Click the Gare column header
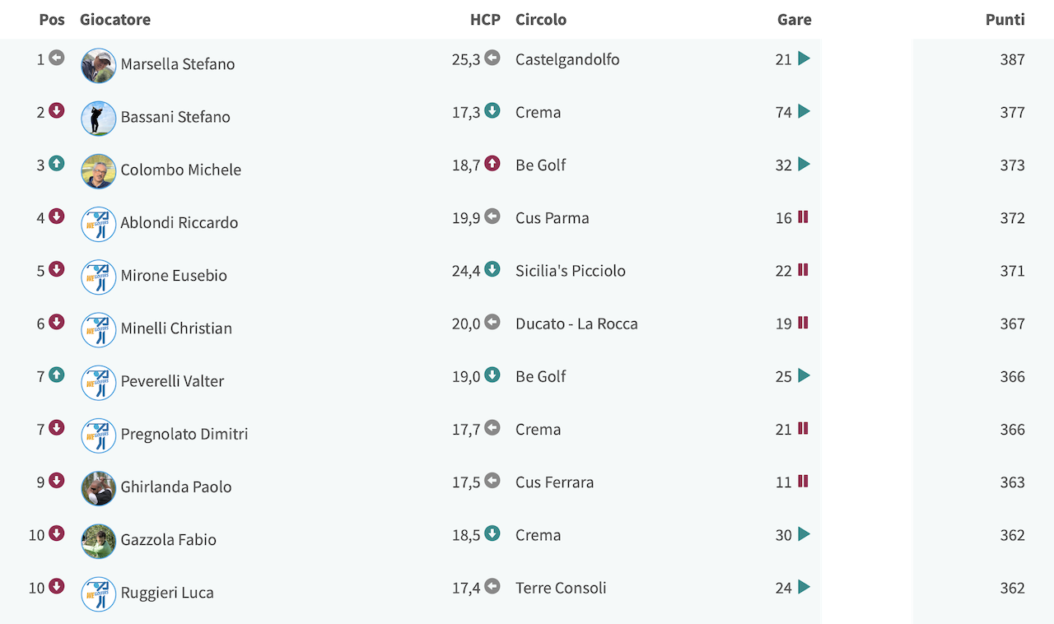The height and width of the screenshot is (624, 1054). coord(795,20)
